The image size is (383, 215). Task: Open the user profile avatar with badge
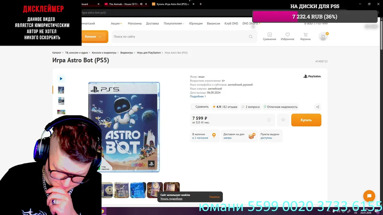pyautogui.click(x=323, y=36)
